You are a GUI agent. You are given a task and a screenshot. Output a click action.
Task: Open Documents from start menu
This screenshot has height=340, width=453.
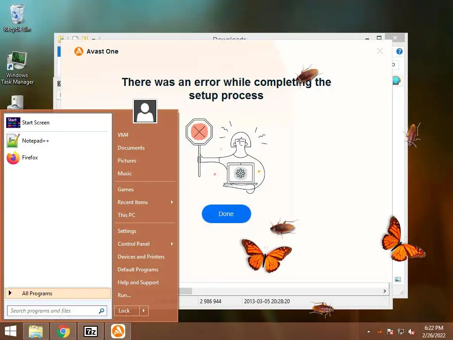click(x=131, y=148)
